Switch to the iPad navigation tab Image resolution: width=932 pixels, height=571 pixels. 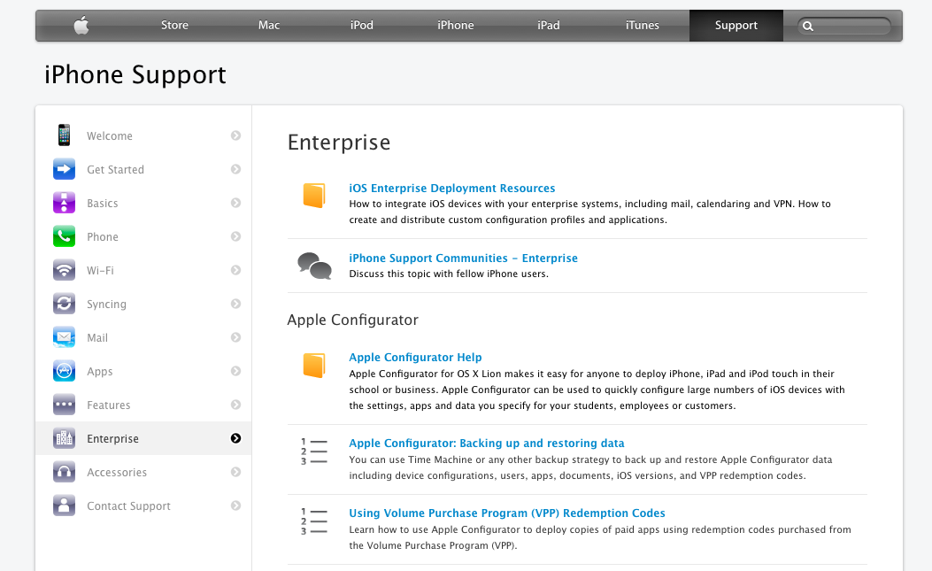click(549, 26)
